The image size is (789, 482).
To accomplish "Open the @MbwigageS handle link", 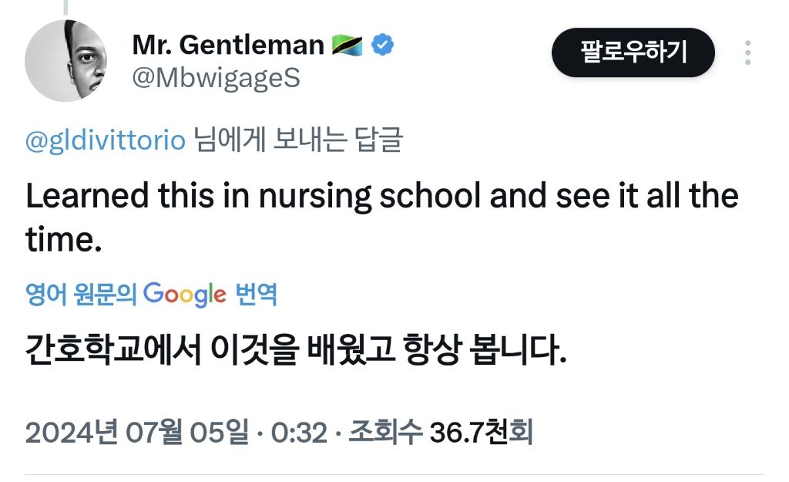I will click(216, 78).
